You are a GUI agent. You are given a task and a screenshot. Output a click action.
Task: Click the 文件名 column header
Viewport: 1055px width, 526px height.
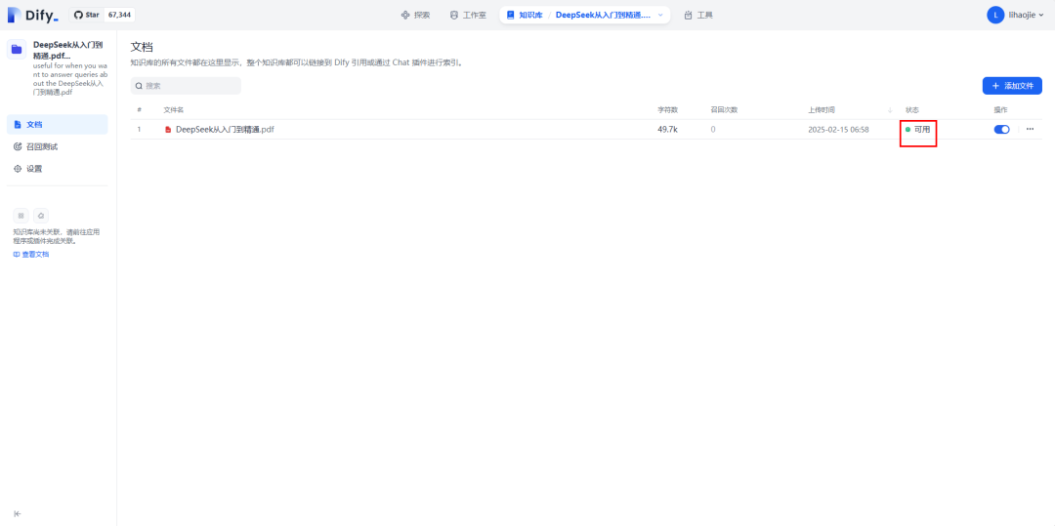174,110
